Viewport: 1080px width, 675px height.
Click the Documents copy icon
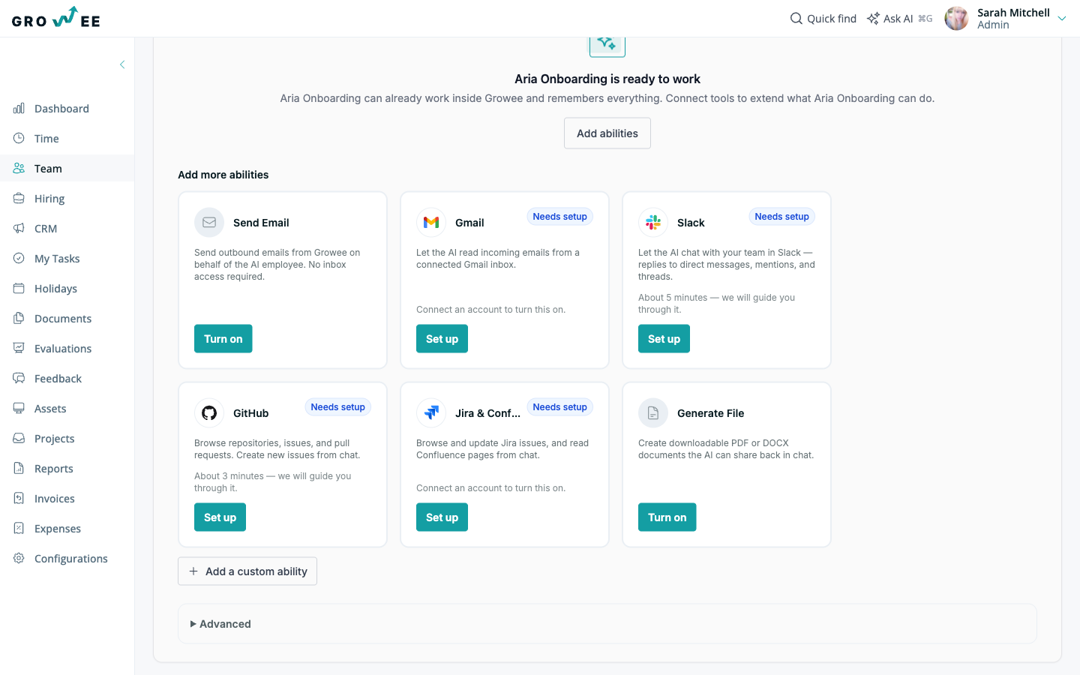coord(19,318)
